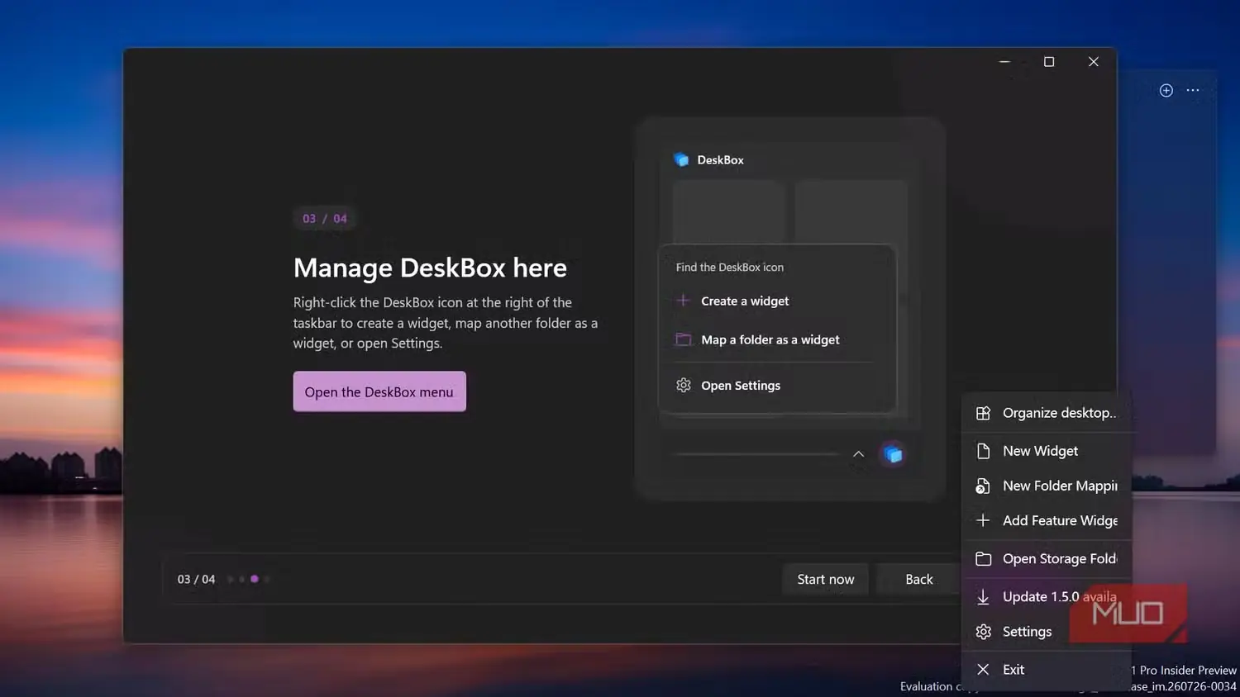Minimize the DeskBox onboarding window
Screen dimensions: 1240x697
(x=1004, y=62)
